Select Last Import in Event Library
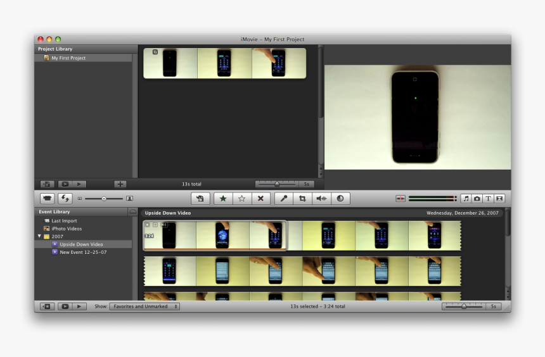The height and width of the screenshot is (357, 545). [x=84, y=220]
